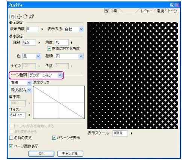182x160 pixels.
Task: Click arrow next to 6.41 cm size field
Action: coord(29,115)
